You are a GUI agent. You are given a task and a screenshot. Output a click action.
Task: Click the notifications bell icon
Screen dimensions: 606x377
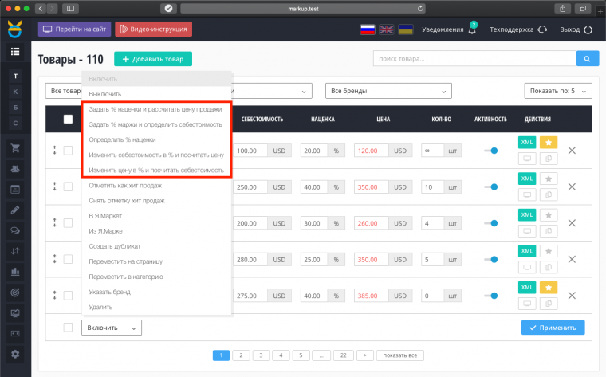473,29
